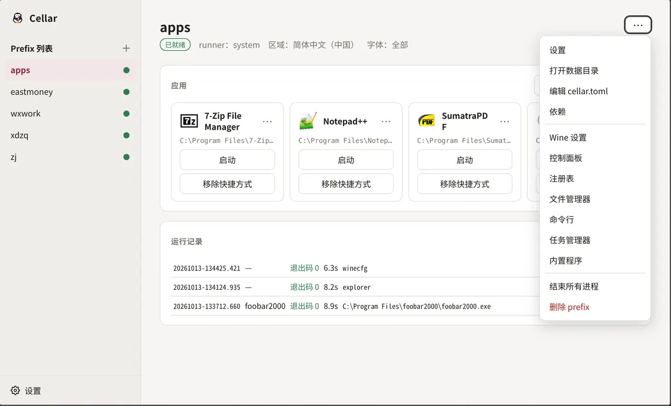Click green status dot next to eastmoney
671x406 pixels.
[126, 92]
